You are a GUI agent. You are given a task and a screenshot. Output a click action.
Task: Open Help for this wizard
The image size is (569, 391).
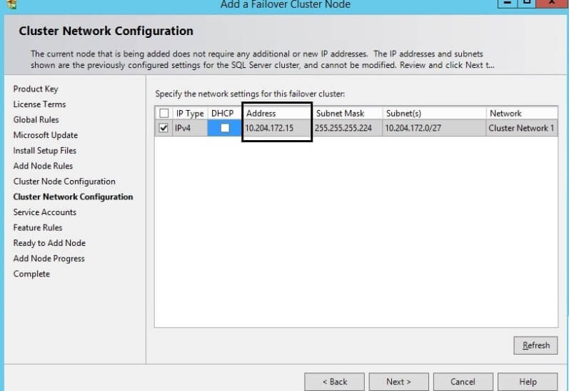pyautogui.click(x=528, y=382)
